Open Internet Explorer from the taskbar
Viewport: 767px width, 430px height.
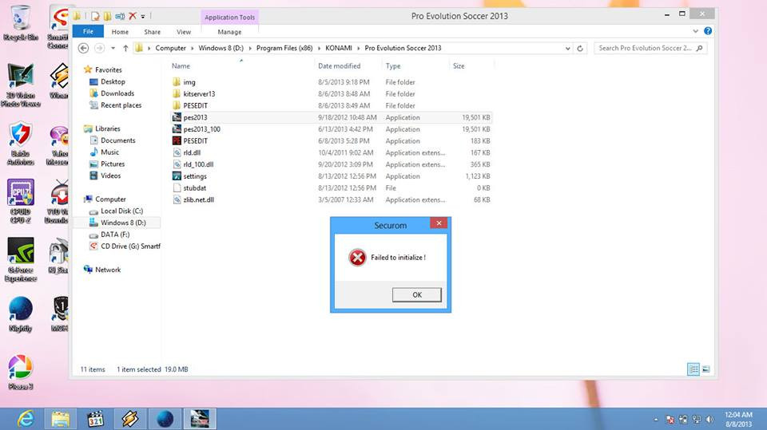point(26,419)
